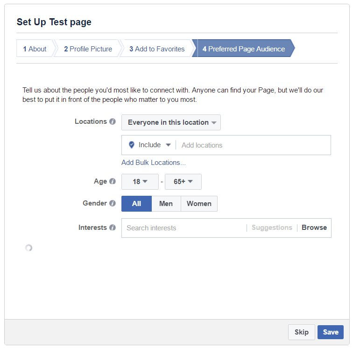Click the location pin icon before Include

pos(132,145)
